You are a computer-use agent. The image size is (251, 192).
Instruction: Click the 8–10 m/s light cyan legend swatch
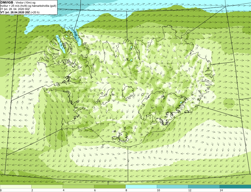[x=141, y=186]
